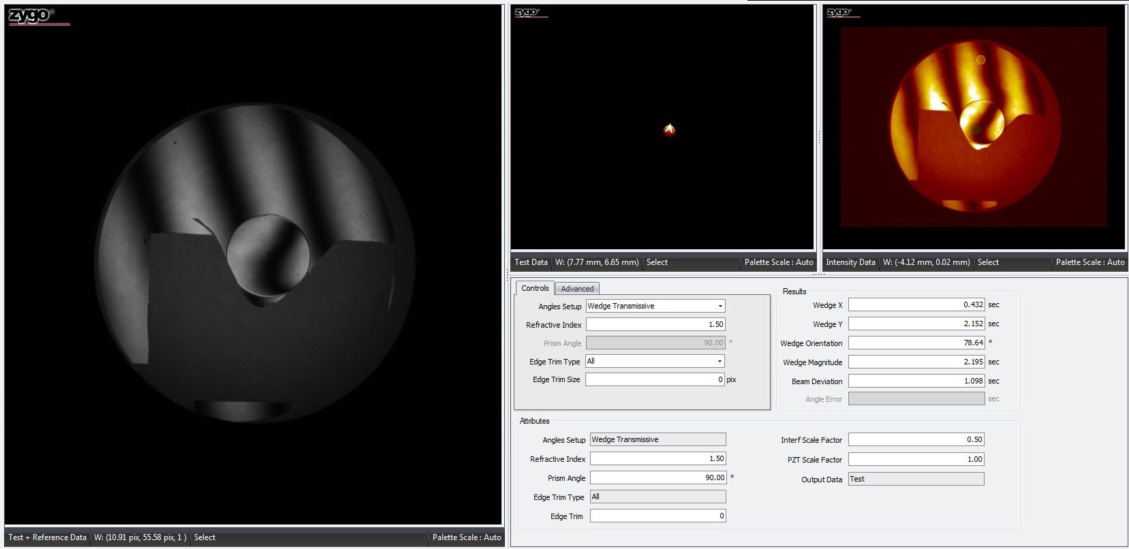Viewport: 1129px width, 549px height.
Task: Click the Zygo logo in the Intensity Data plot
Action: point(838,13)
